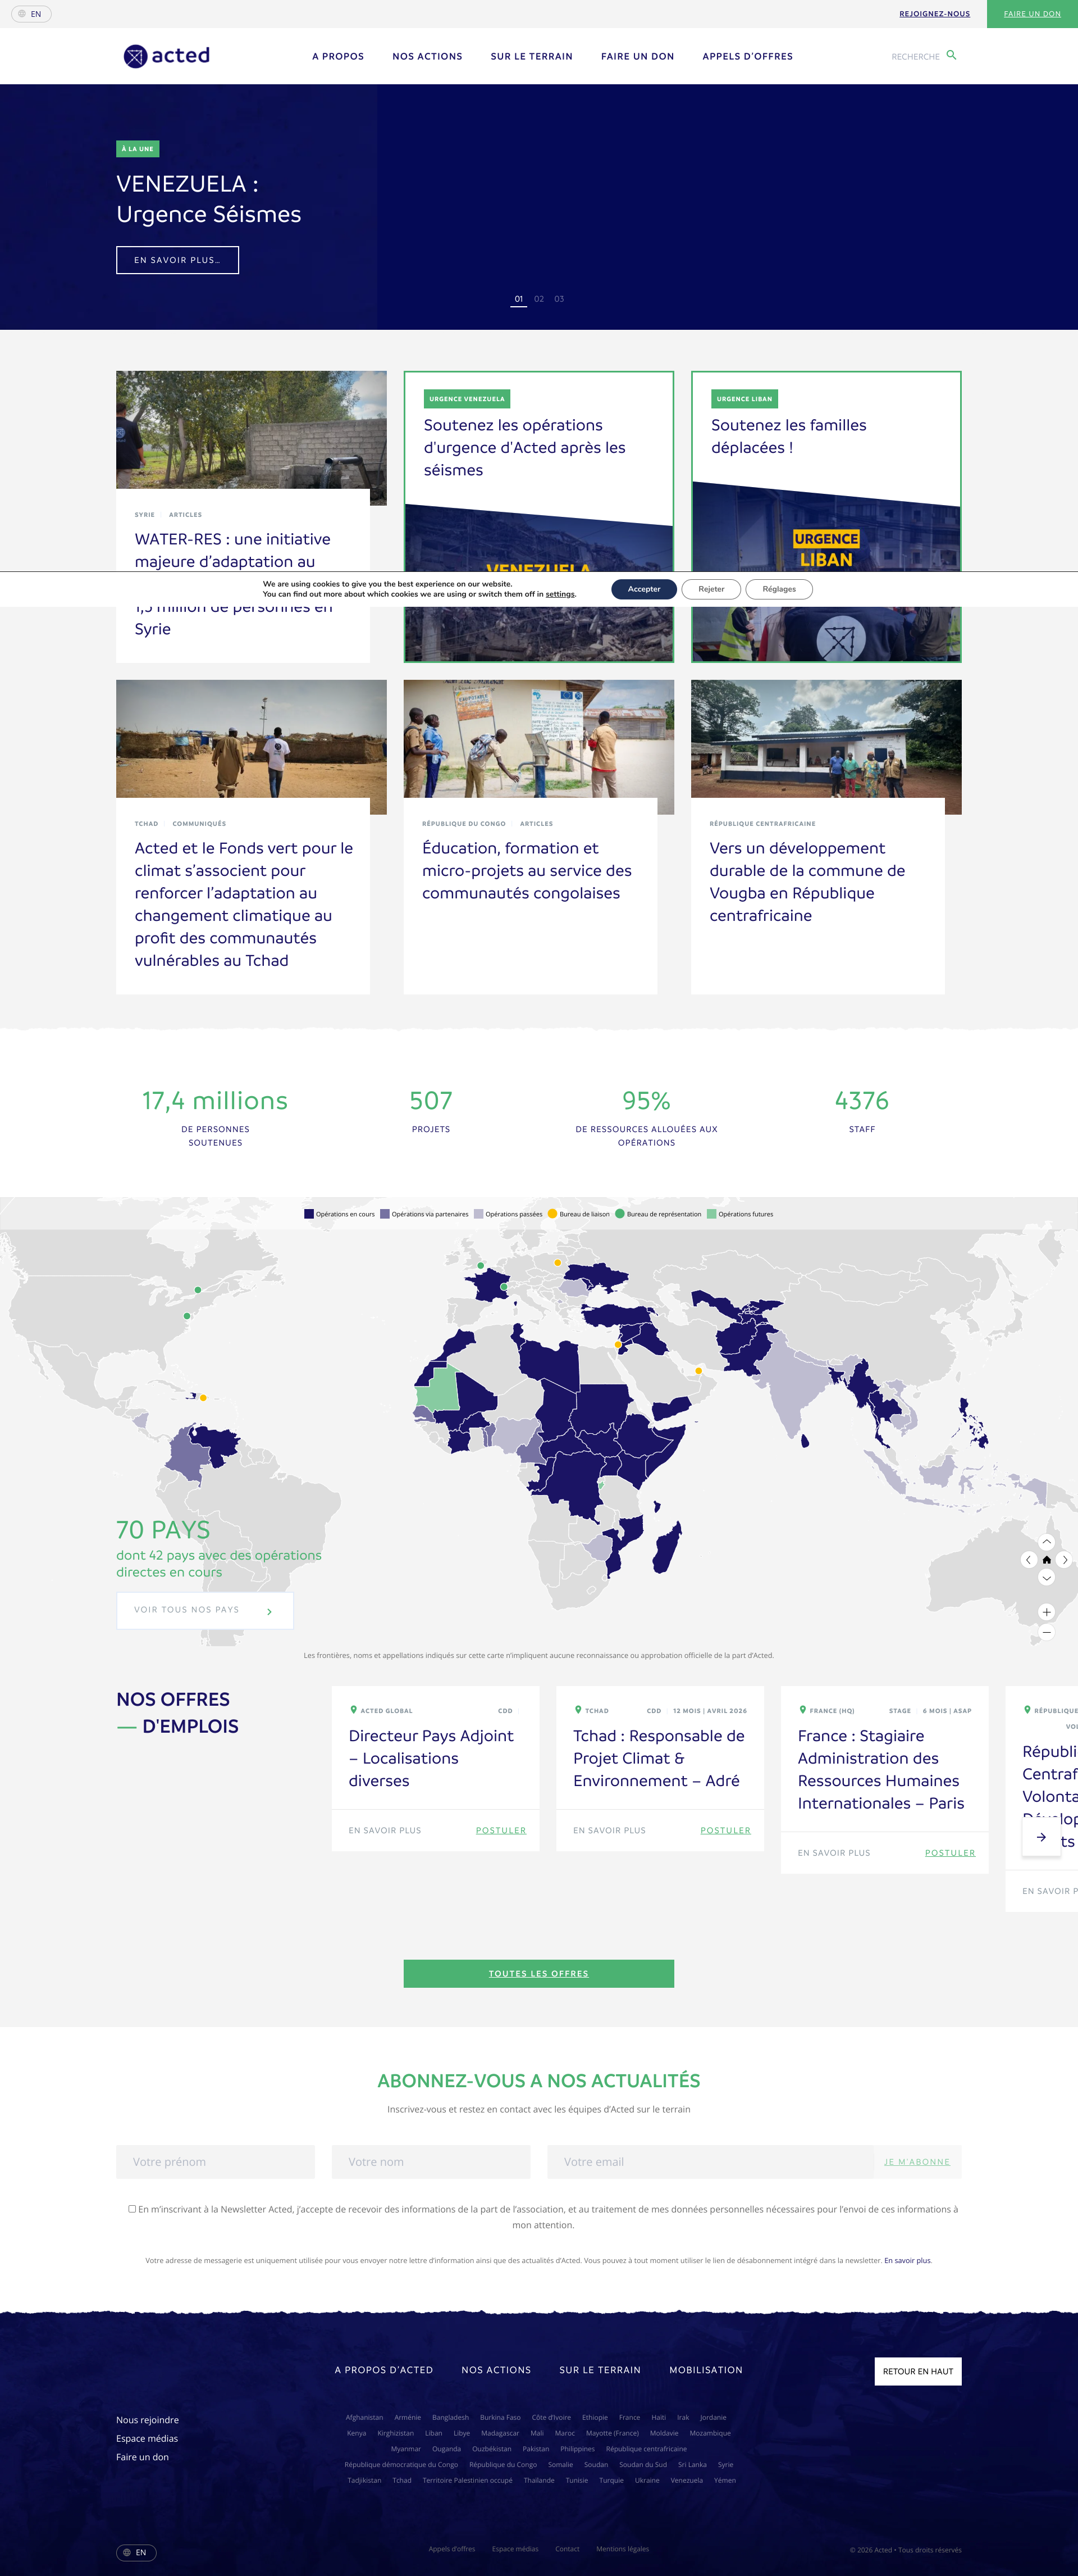Zoom in on map with plus
Viewport: 1078px width, 2576px height.
1046,1612
